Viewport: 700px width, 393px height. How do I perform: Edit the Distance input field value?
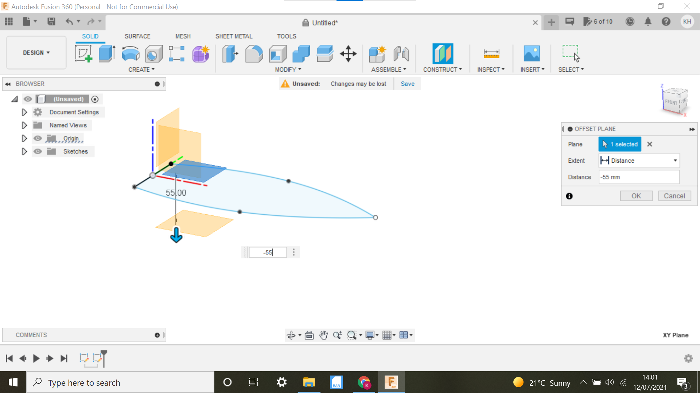point(639,176)
